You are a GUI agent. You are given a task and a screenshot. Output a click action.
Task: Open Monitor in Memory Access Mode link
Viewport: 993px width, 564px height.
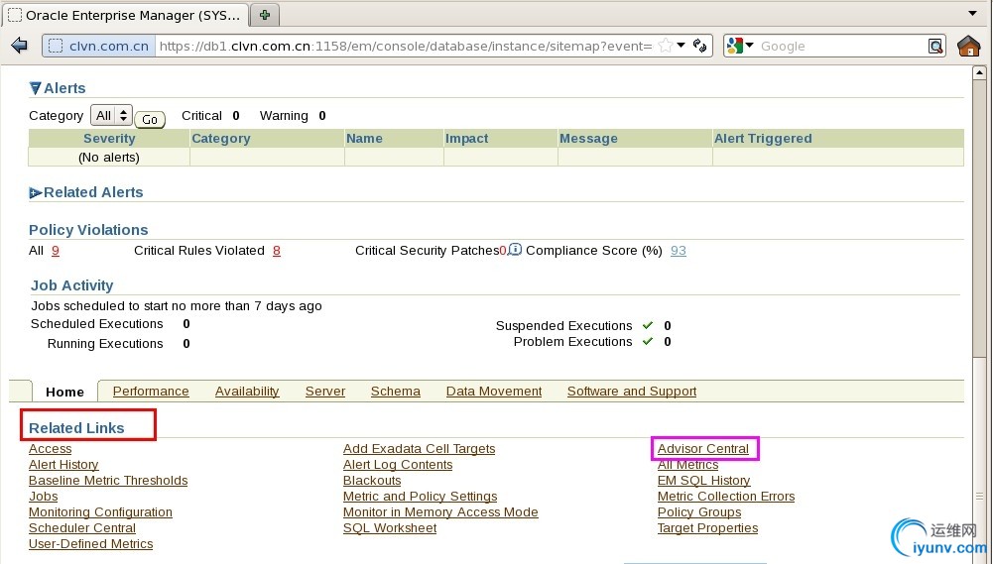coord(440,512)
